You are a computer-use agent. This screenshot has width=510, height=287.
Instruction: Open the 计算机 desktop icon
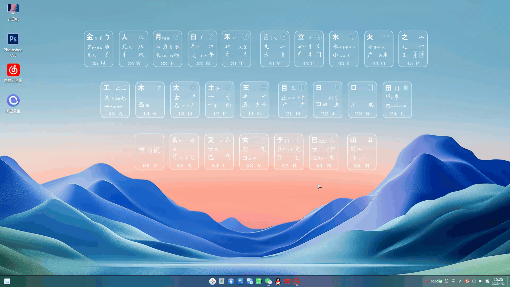click(x=13, y=12)
